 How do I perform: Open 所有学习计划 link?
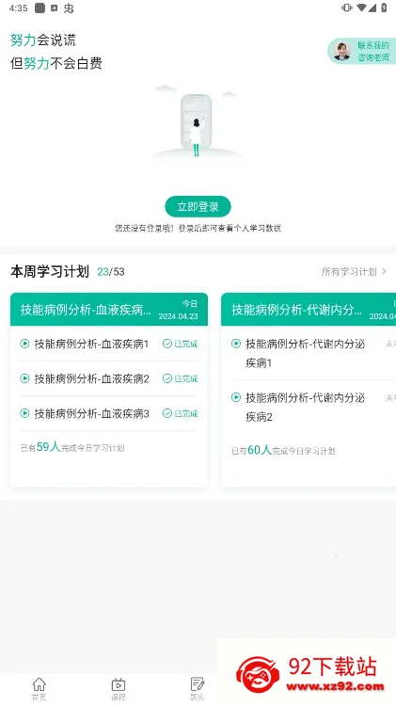[349, 271]
